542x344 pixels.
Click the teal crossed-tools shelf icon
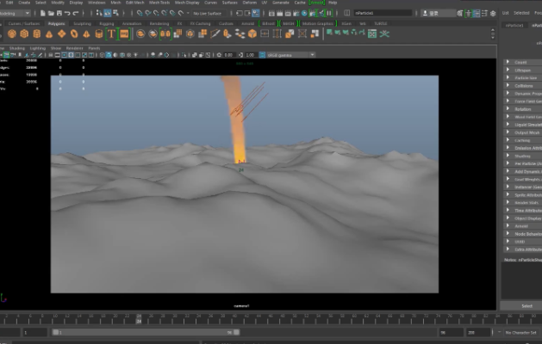coord(384,34)
